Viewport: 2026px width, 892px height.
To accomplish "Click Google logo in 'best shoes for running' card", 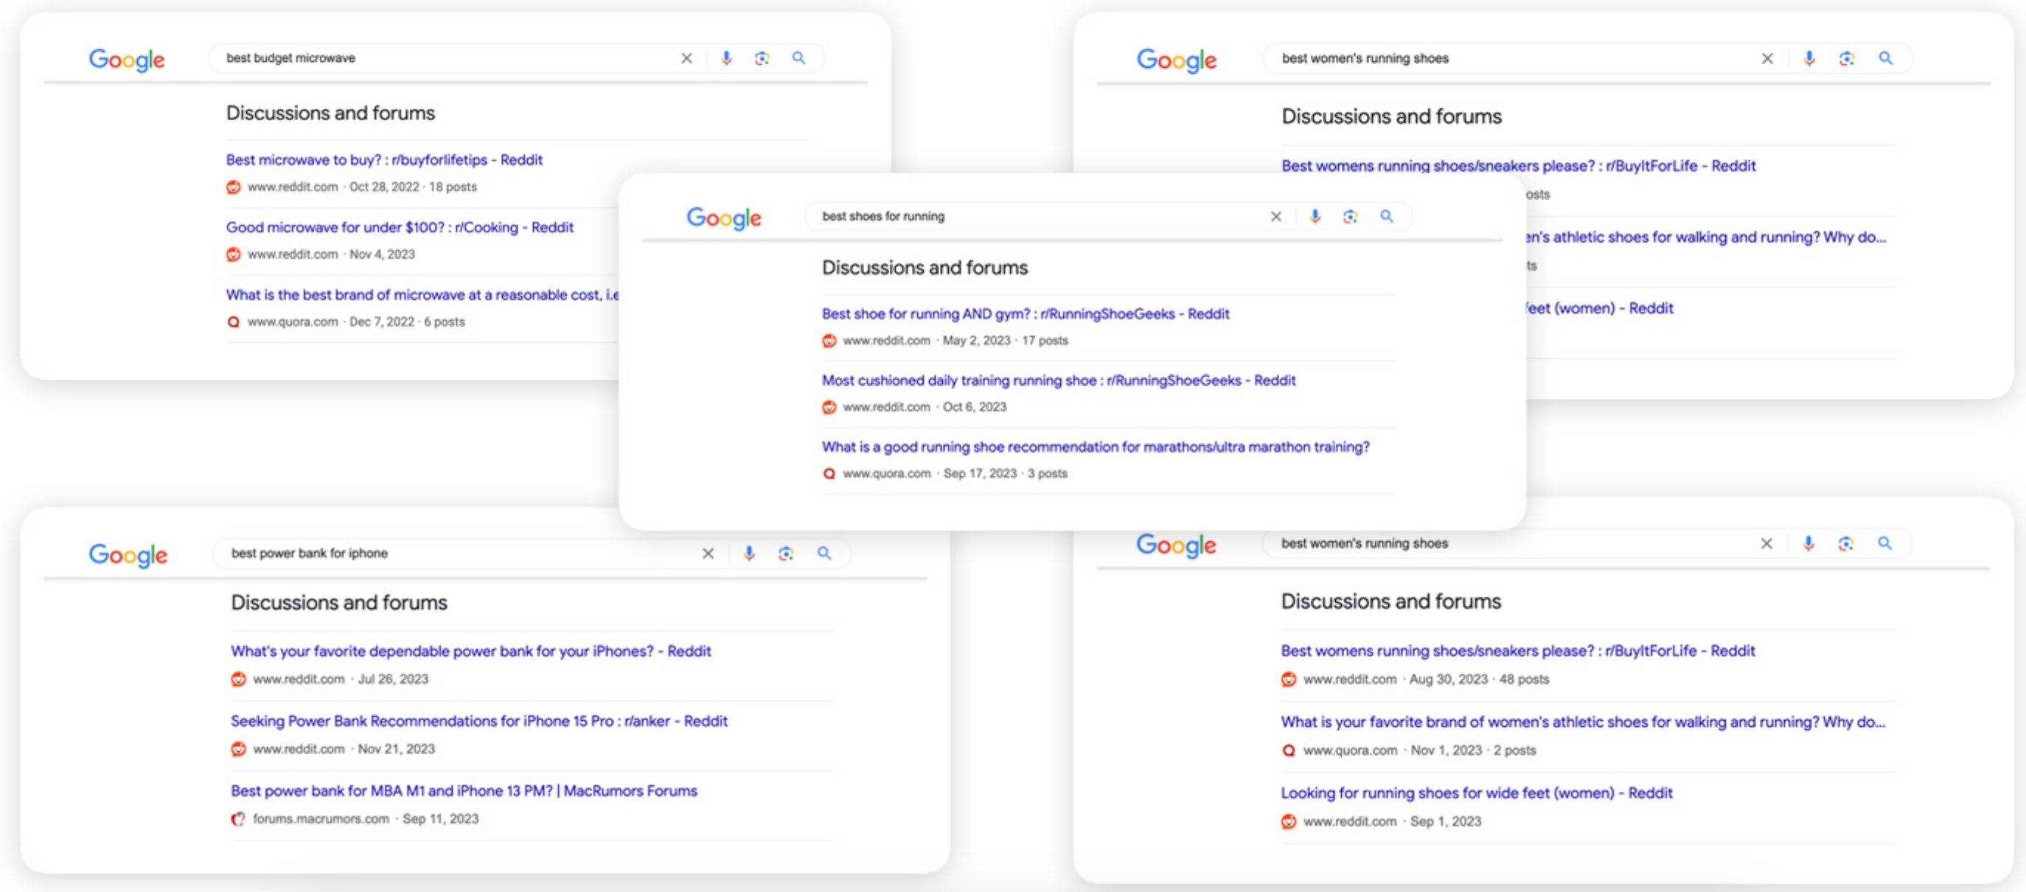I will pos(723,218).
